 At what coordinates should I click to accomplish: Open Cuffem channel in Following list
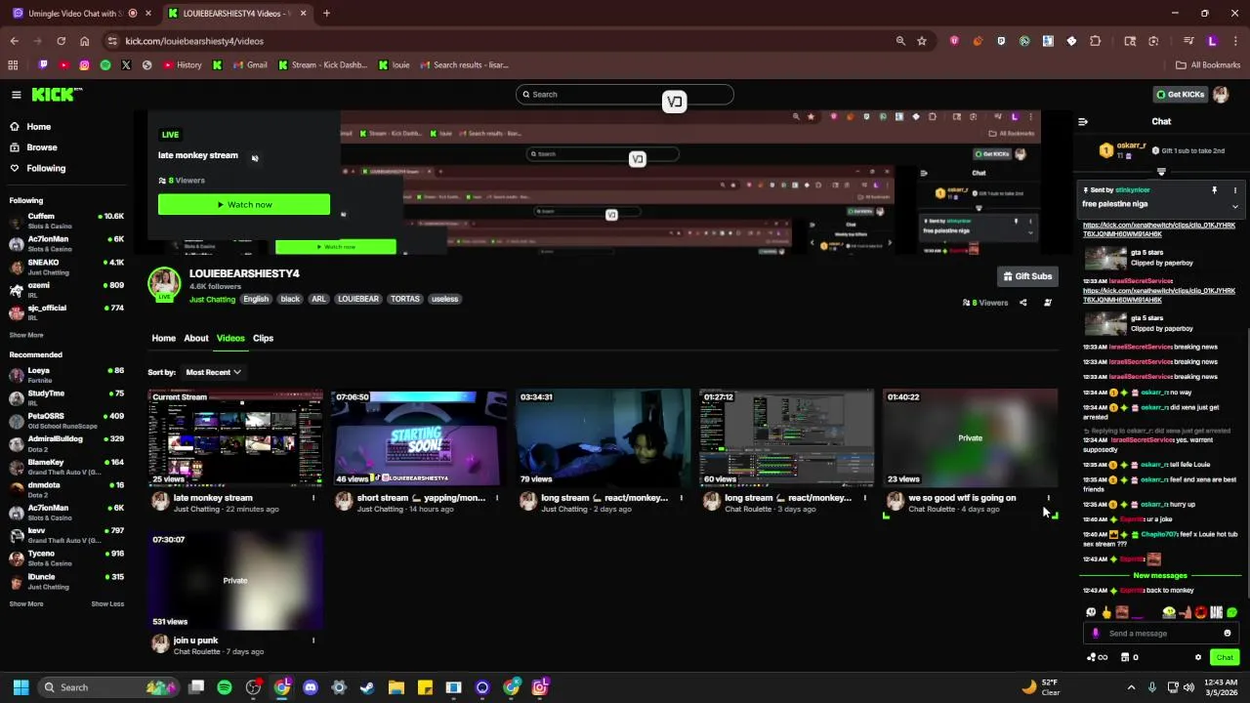pyautogui.click(x=66, y=221)
